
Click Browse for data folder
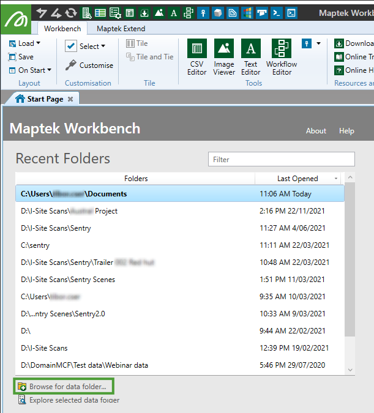tap(63, 387)
